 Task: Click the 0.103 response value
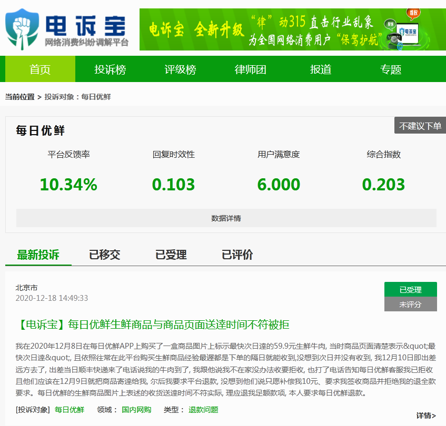tap(174, 184)
